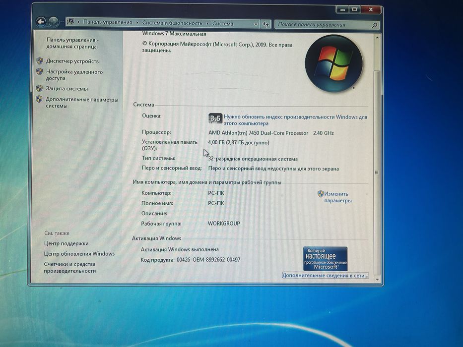Viewport: 463px width, 347px height.
Task: Click shield icon beside Дополнительные параметры системы
Action: point(39,99)
